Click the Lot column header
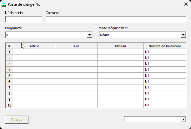 click(76, 46)
